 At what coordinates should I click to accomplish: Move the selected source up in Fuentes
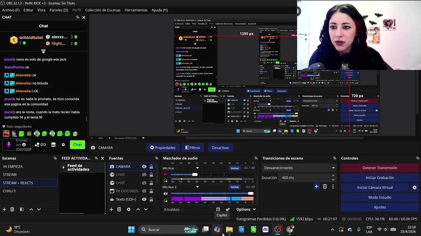[x=138, y=209]
